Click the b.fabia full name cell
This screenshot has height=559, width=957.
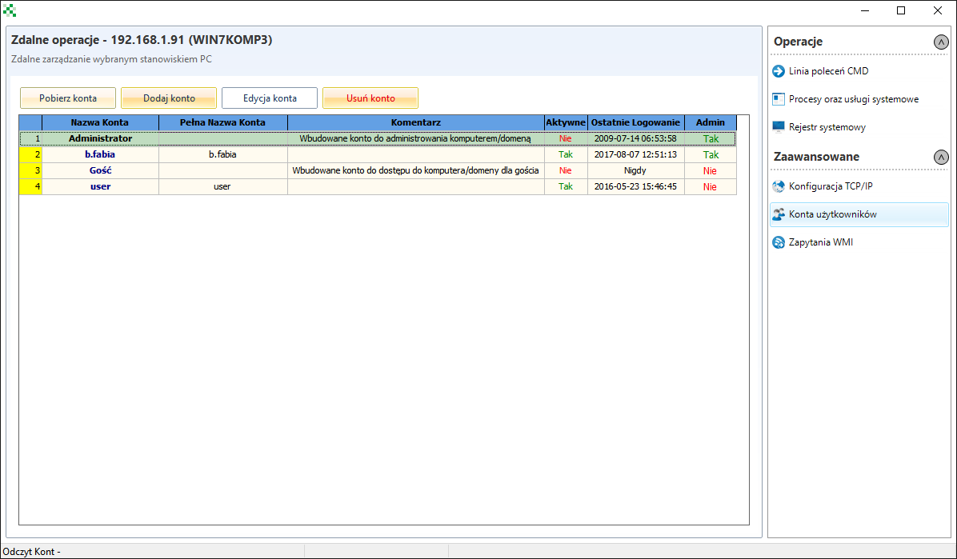coord(222,154)
